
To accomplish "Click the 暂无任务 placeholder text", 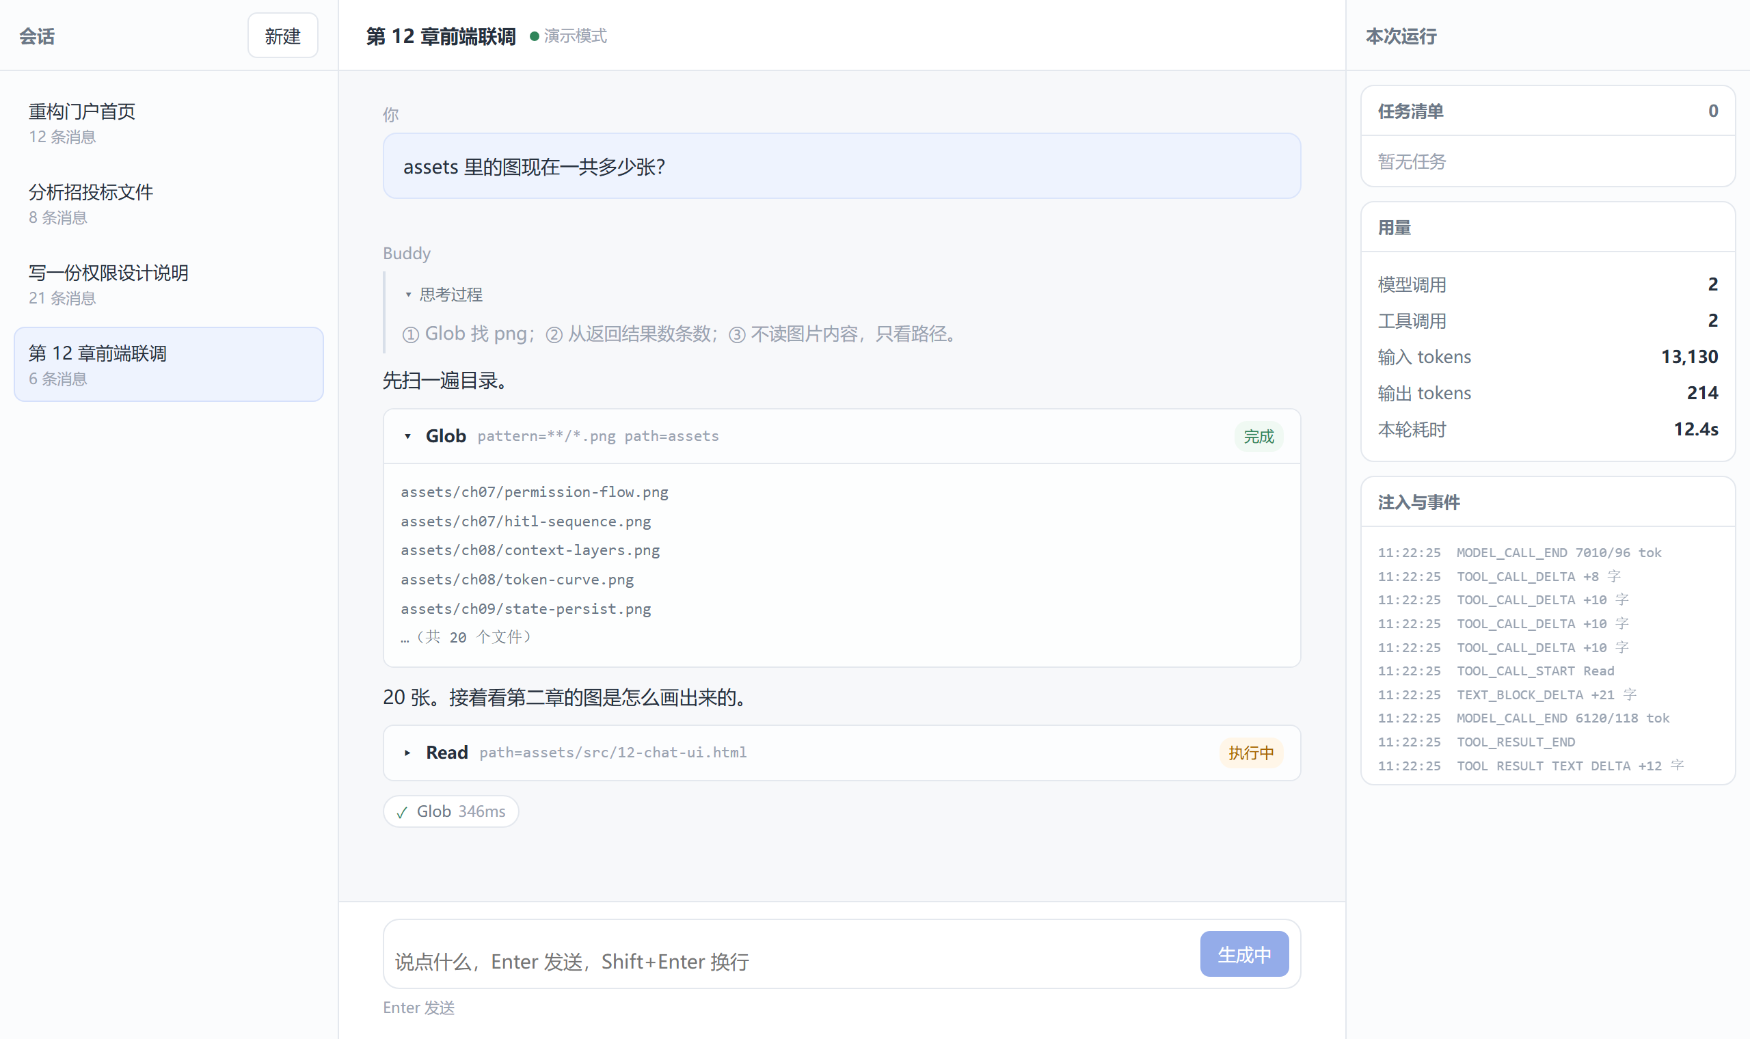I will 1411,162.
